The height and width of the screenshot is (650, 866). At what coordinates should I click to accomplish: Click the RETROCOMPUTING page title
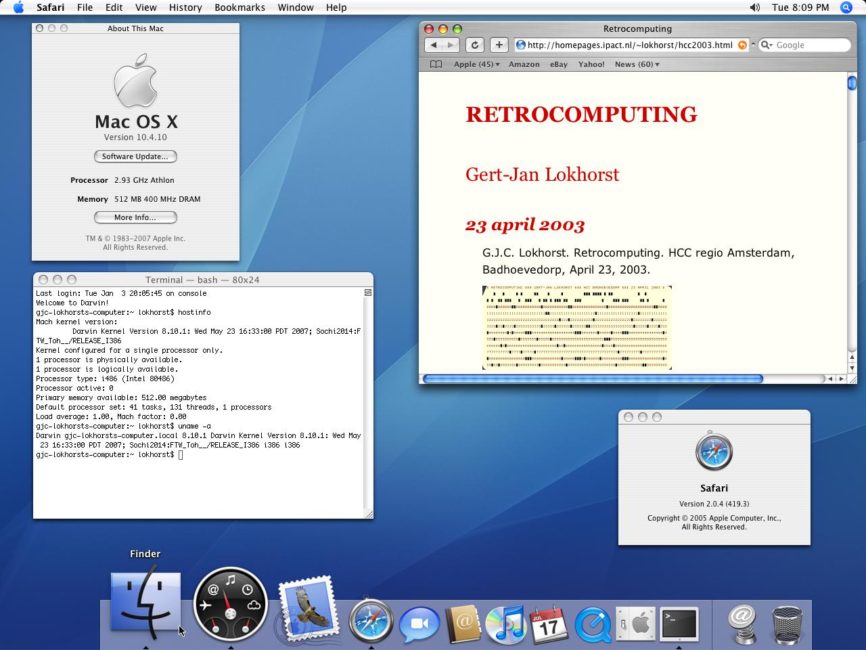pyautogui.click(x=581, y=114)
